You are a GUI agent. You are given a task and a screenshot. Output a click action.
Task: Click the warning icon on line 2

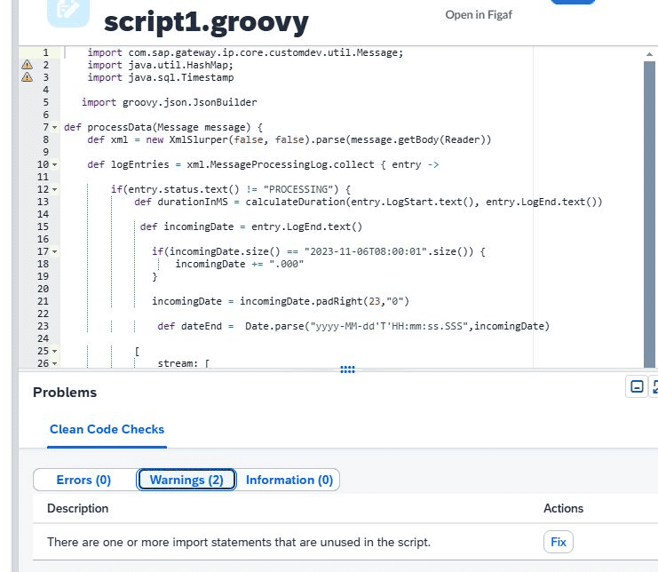coord(28,65)
